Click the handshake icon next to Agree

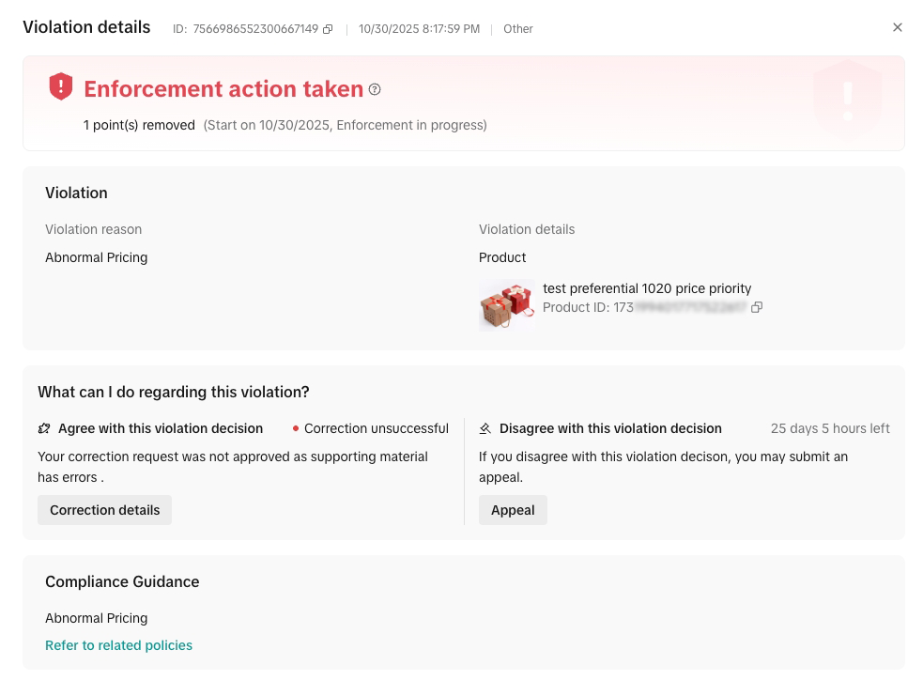point(44,428)
